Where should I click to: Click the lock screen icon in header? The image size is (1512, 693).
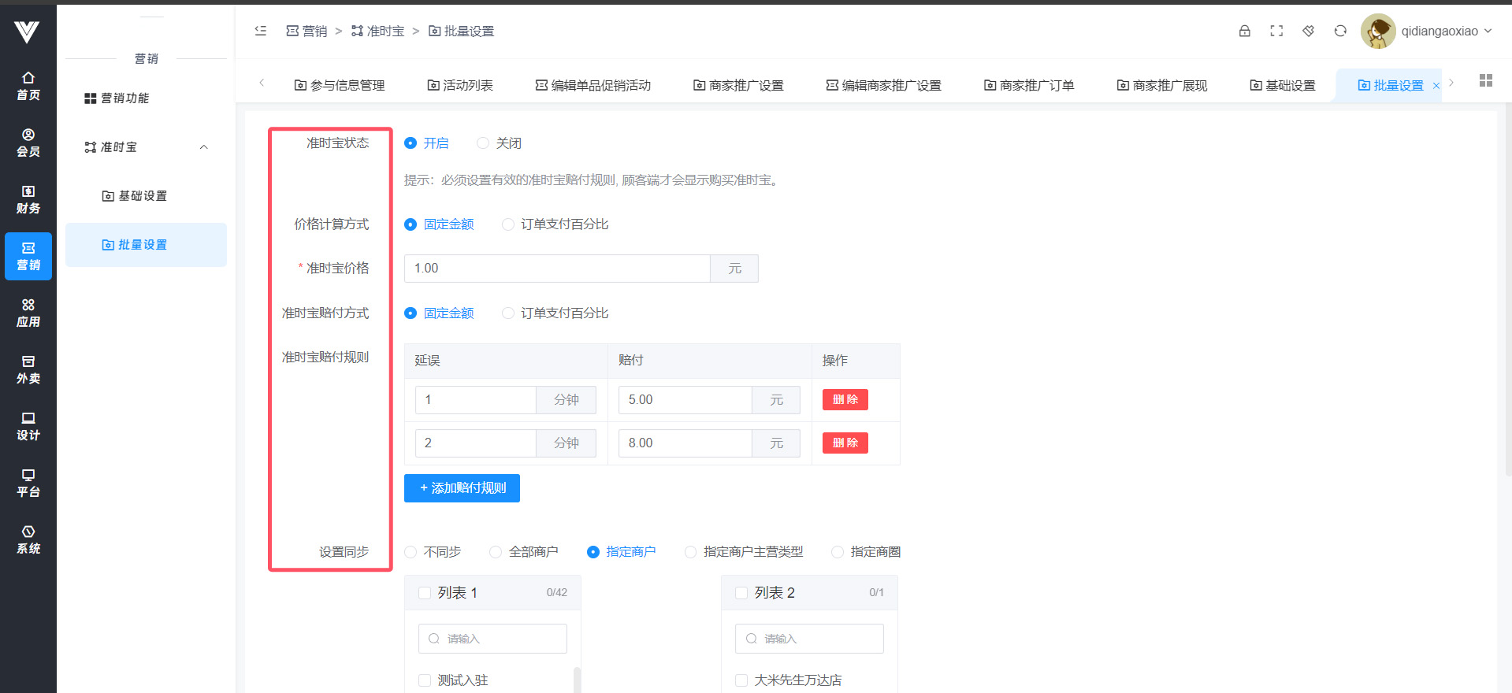click(x=1244, y=31)
